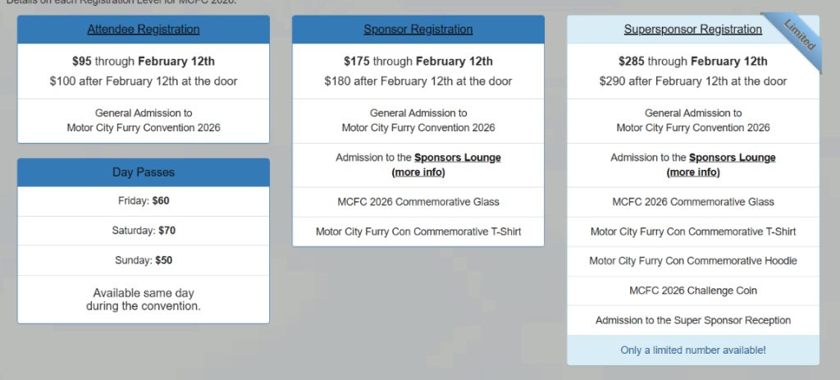This screenshot has height=380, width=840.
Task: Click 'Available same day during the convention' text
Action: [144, 300]
